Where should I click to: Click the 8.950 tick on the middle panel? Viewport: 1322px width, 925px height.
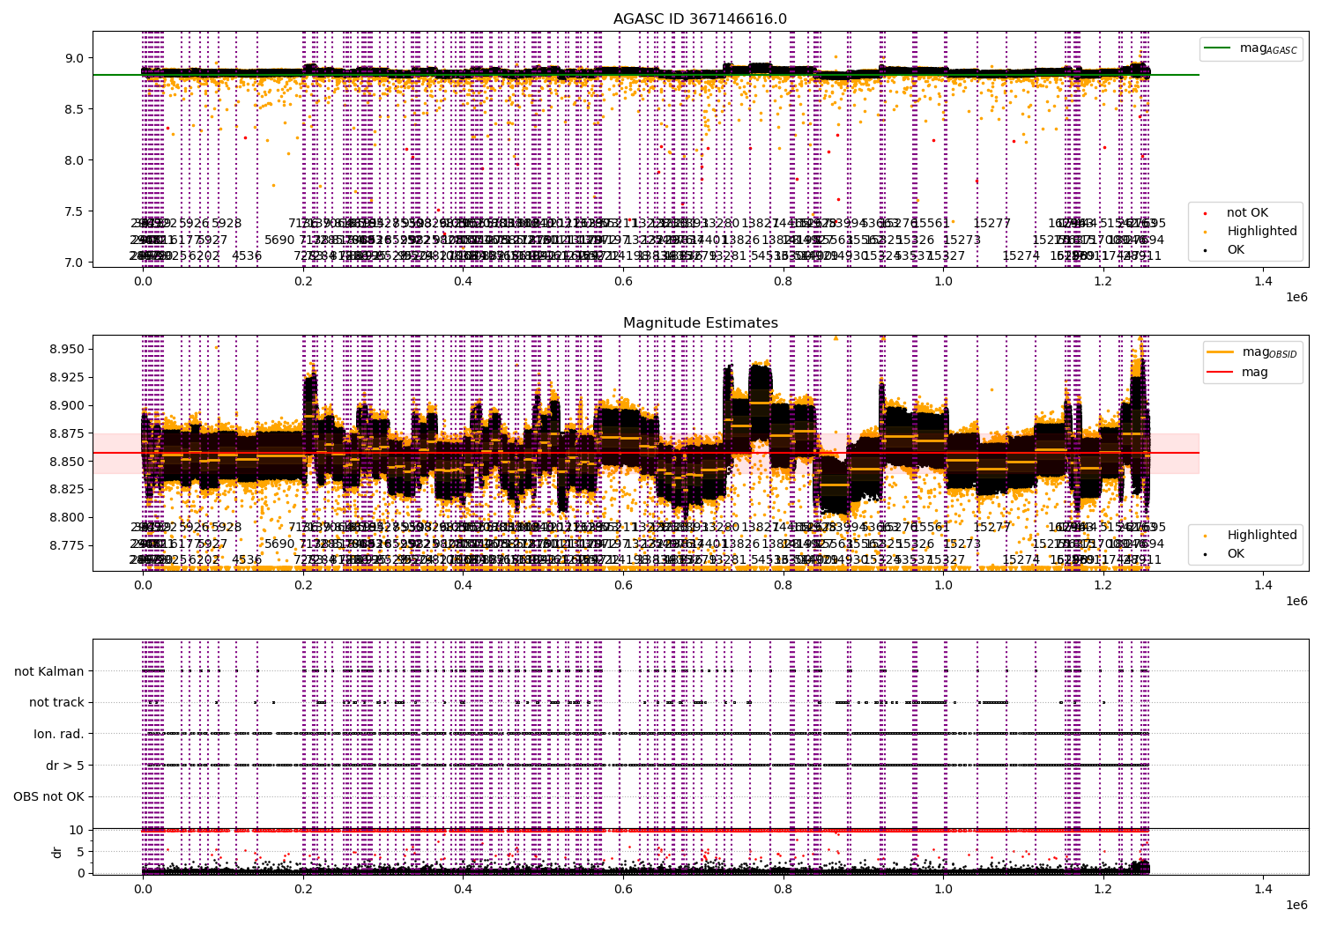point(68,350)
